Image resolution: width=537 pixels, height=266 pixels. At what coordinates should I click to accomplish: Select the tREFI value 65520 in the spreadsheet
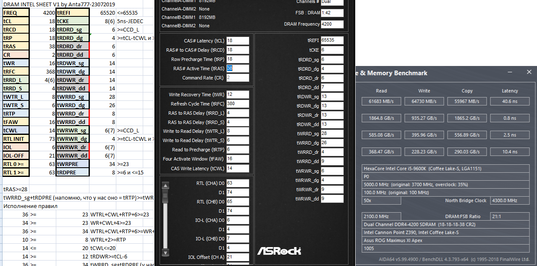102,13
